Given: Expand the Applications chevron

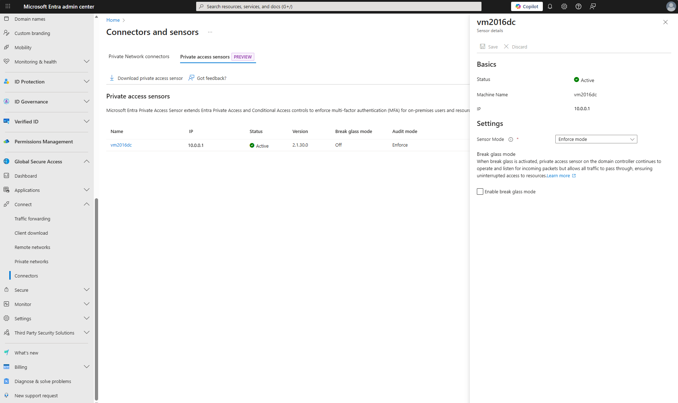Looking at the screenshot, I should coord(86,190).
